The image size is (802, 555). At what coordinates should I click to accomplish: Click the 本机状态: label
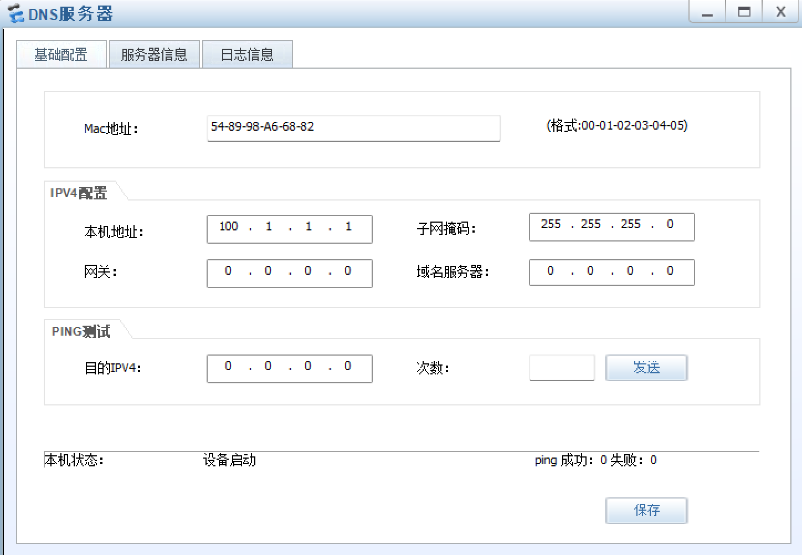tap(74, 460)
